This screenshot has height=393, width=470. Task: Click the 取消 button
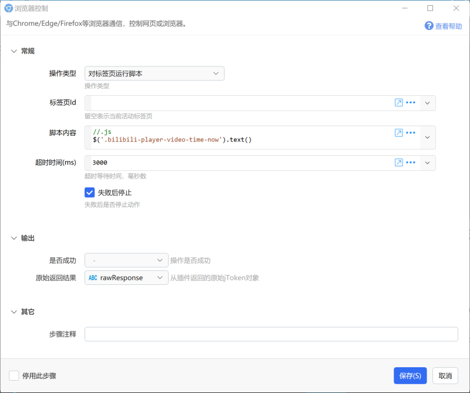pyautogui.click(x=445, y=375)
